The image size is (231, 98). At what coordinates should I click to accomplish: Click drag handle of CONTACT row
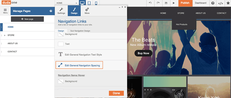(2, 52)
